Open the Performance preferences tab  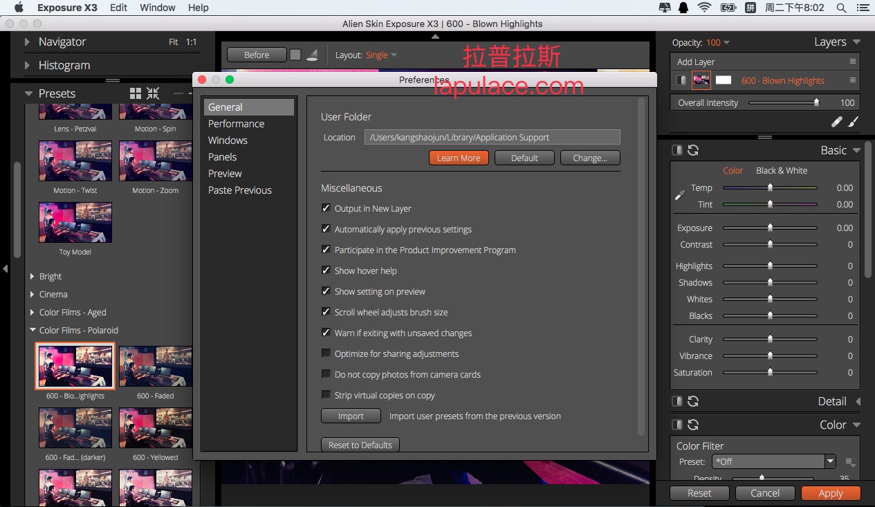(237, 124)
